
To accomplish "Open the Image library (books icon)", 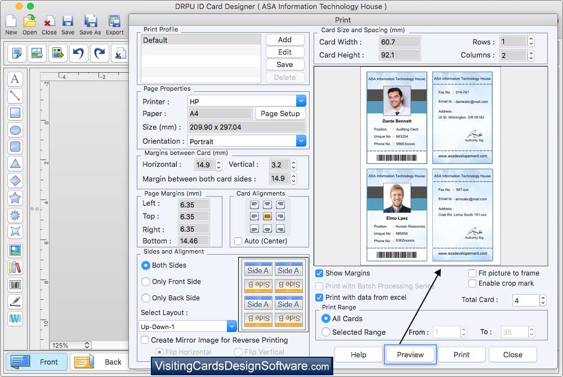I will coord(15,267).
